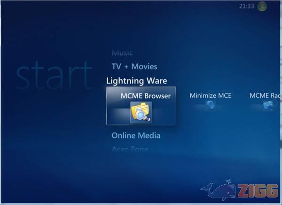
Task: Click the MCME Browser text label
Action: [x=145, y=95]
